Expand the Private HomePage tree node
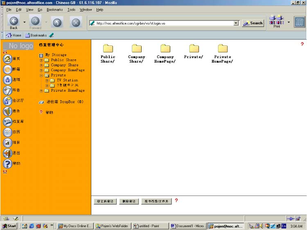 pos(41,90)
